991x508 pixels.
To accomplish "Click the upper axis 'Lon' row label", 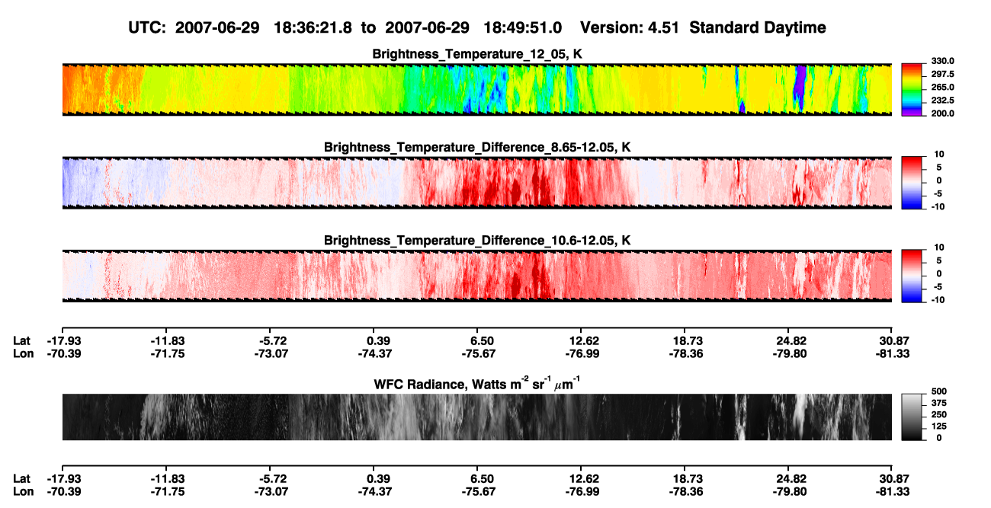I will (x=23, y=353).
